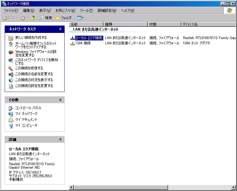Click the 1394 ネット アダプタ device cell
This screenshot has width=237, height=191.
click(x=196, y=43)
